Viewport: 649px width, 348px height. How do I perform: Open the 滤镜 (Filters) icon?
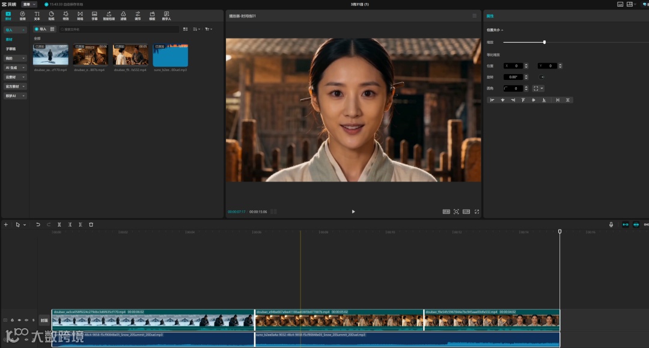click(123, 15)
